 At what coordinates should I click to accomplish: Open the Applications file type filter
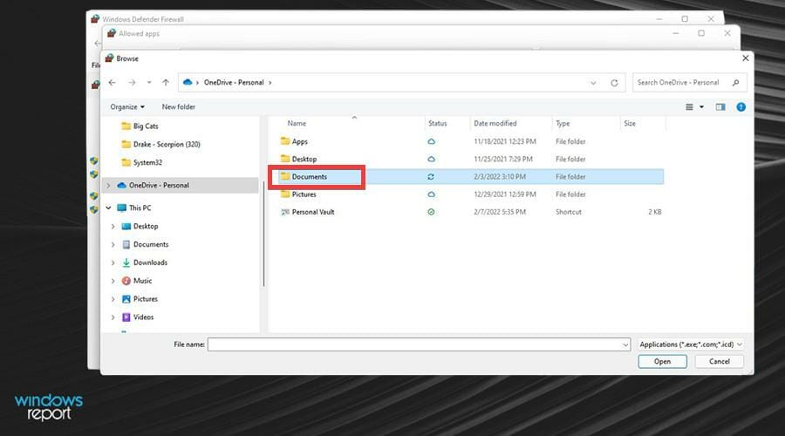pos(691,344)
